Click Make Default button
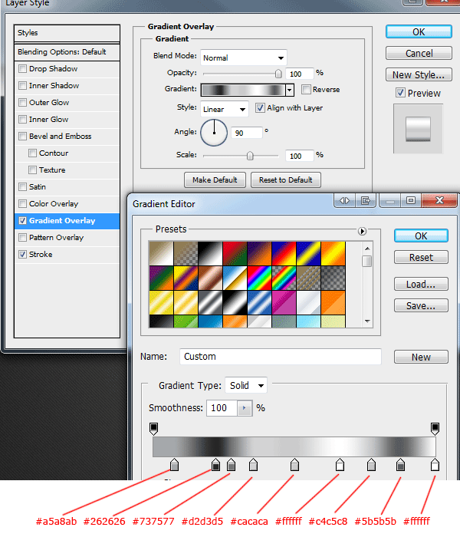The image size is (460, 537). pos(215,180)
